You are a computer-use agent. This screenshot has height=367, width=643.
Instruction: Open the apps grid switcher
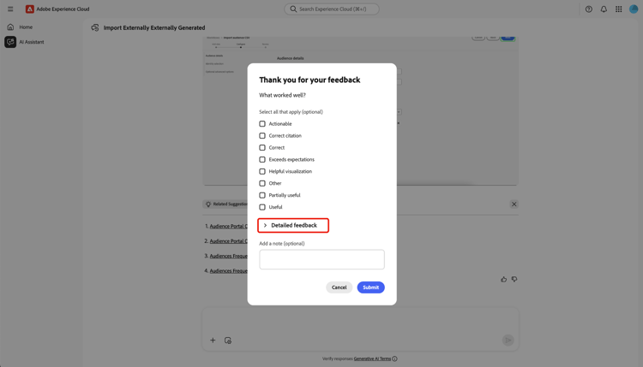pyautogui.click(x=618, y=9)
